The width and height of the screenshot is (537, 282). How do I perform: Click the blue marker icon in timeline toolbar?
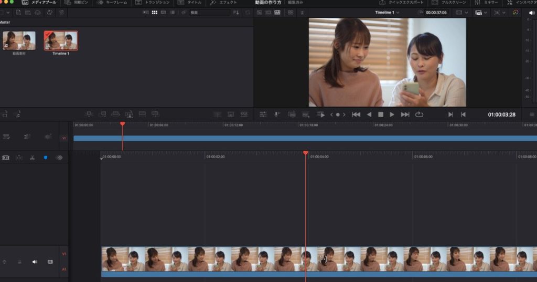point(46,158)
